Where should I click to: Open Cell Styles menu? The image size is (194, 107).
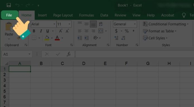click(155, 38)
